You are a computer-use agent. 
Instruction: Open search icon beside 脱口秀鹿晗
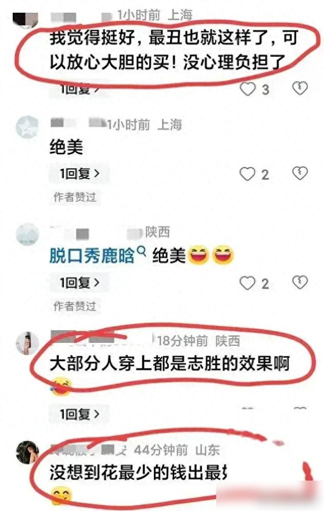pyautogui.click(x=142, y=251)
